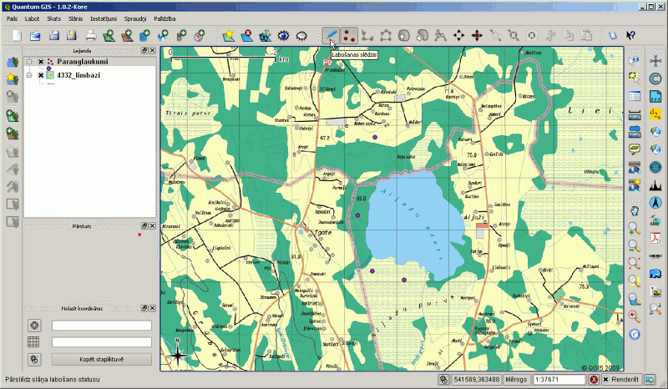Select the pan map hand tool
Image resolution: width=668 pixels, height=389 pixels.
(635, 210)
